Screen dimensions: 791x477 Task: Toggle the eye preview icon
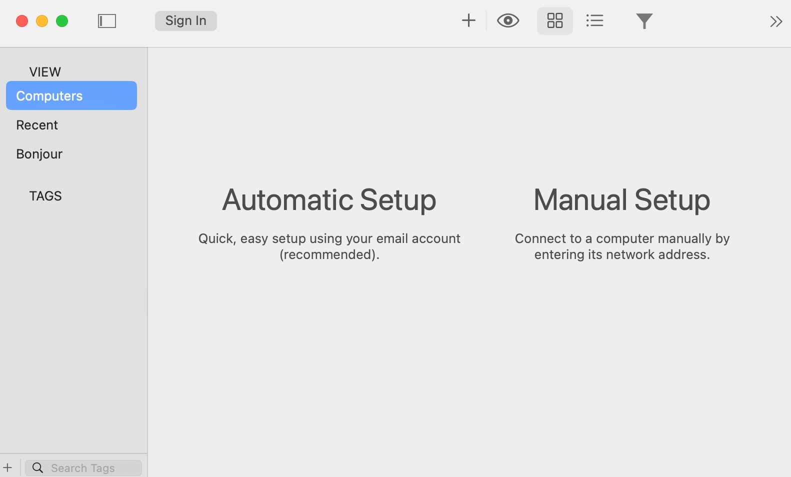(508, 20)
